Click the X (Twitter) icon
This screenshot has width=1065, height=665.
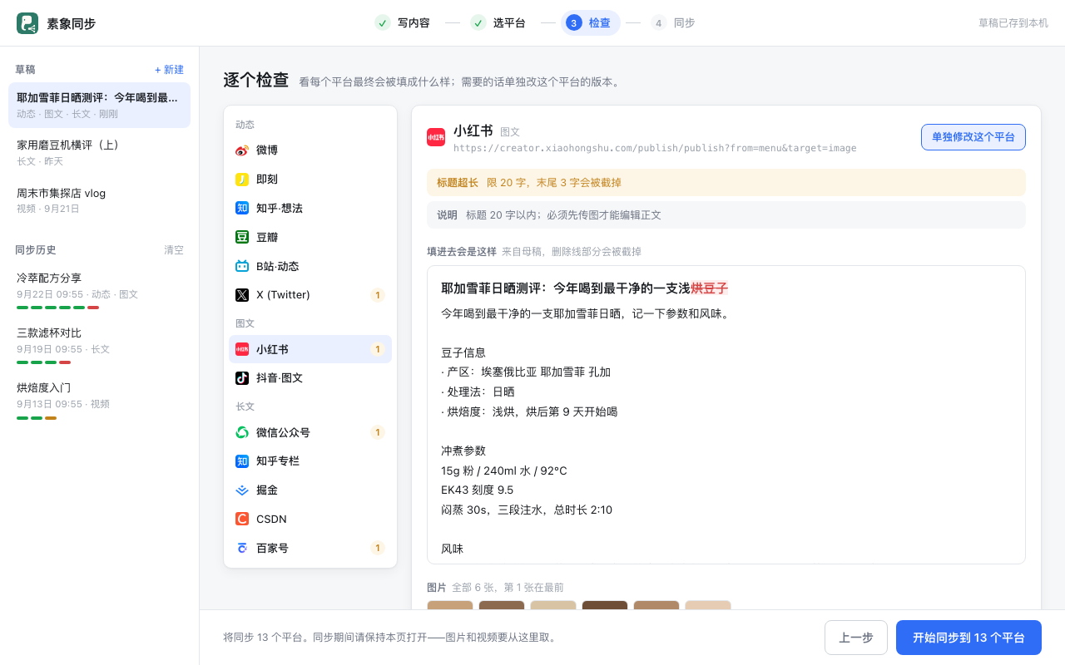242,295
